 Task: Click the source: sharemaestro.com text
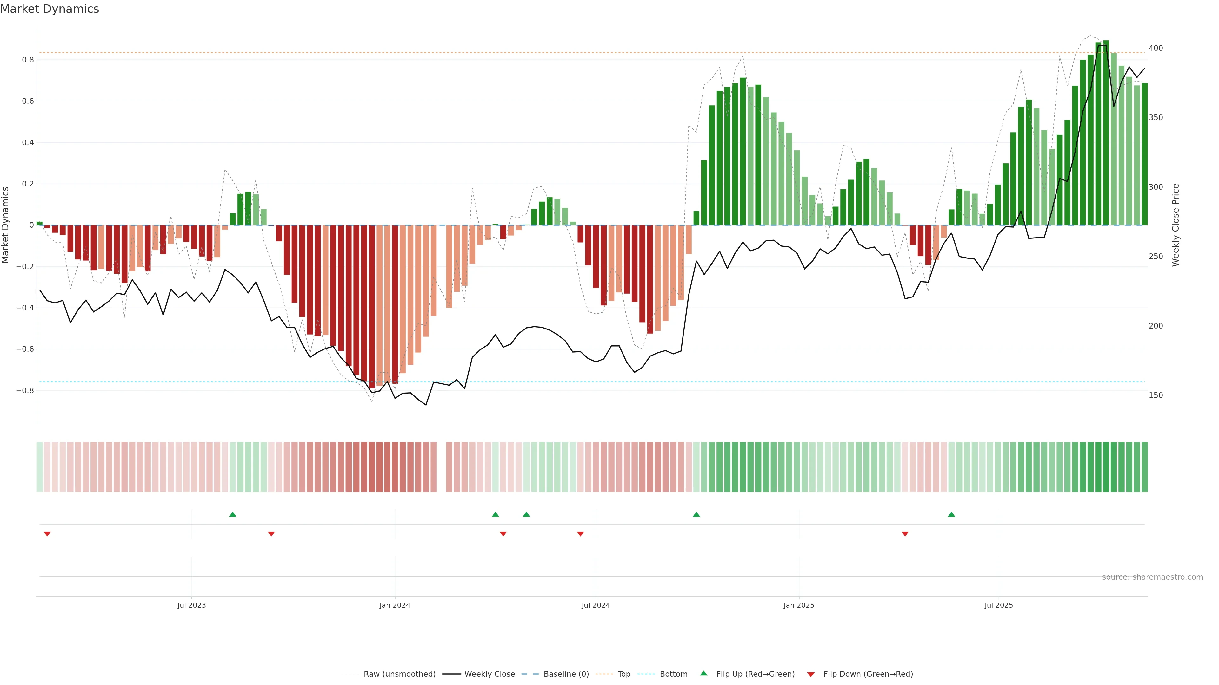click(x=1152, y=577)
